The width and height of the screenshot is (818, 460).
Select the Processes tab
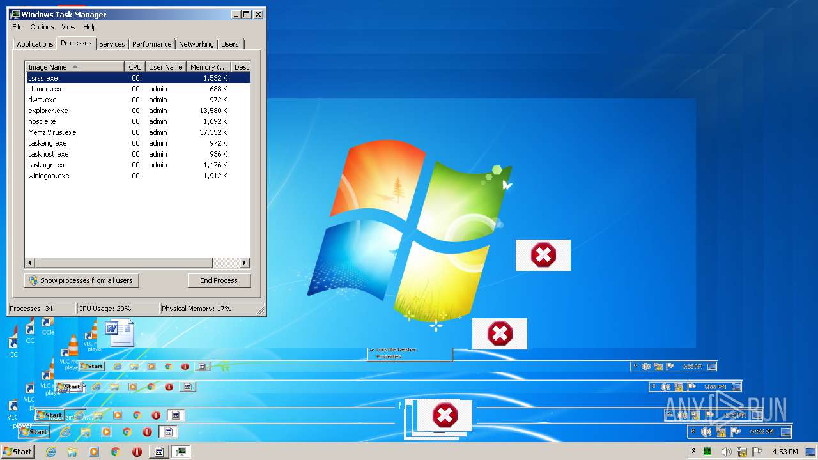[76, 43]
